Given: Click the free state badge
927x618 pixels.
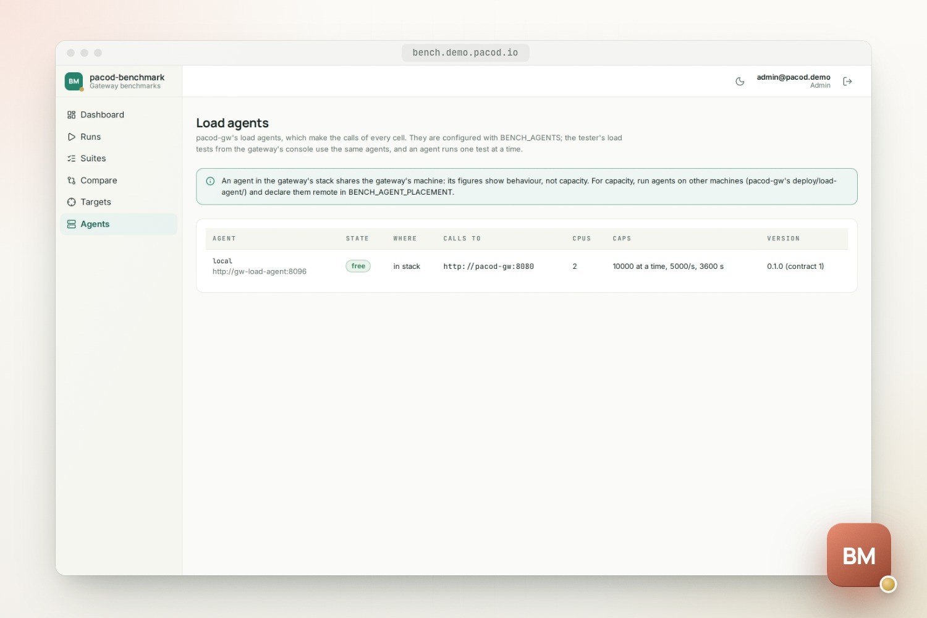Looking at the screenshot, I should 358,266.
